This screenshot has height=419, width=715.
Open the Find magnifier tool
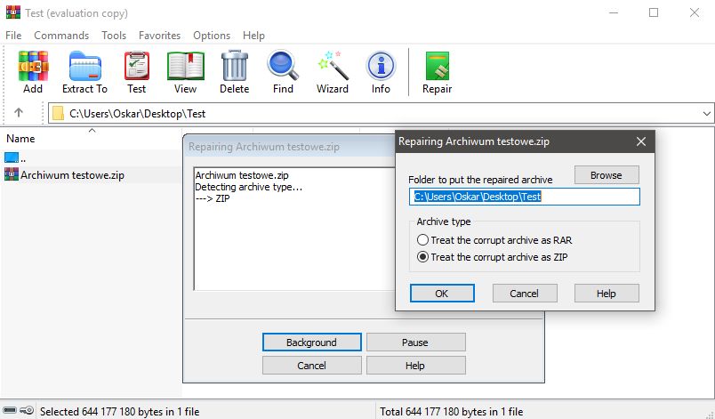pyautogui.click(x=283, y=72)
